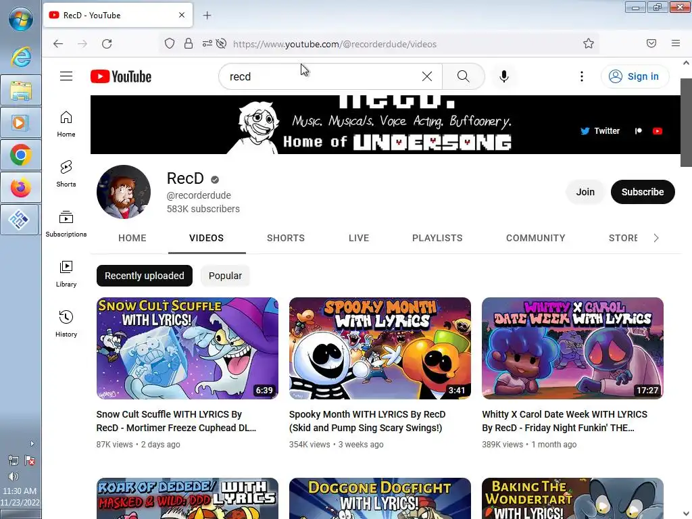The width and height of the screenshot is (692, 519).
Task: Open the Firefox application menu
Action: point(676,43)
